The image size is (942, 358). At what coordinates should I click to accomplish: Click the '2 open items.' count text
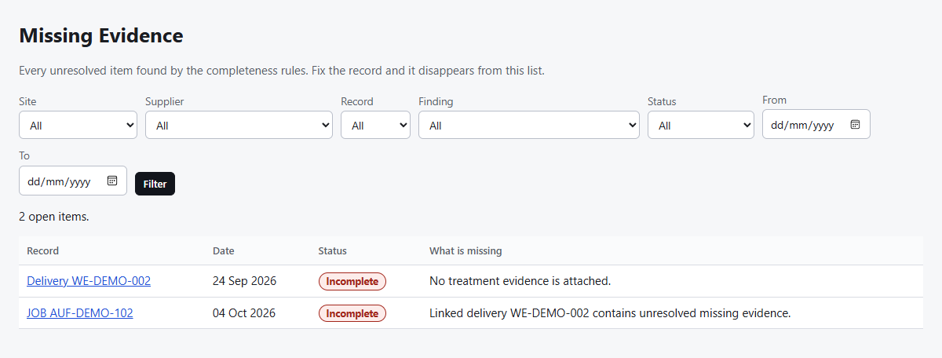[x=54, y=217]
